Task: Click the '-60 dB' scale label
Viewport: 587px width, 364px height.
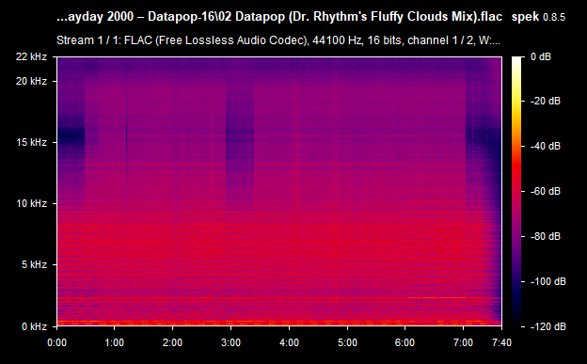Action: click(546, 191)
